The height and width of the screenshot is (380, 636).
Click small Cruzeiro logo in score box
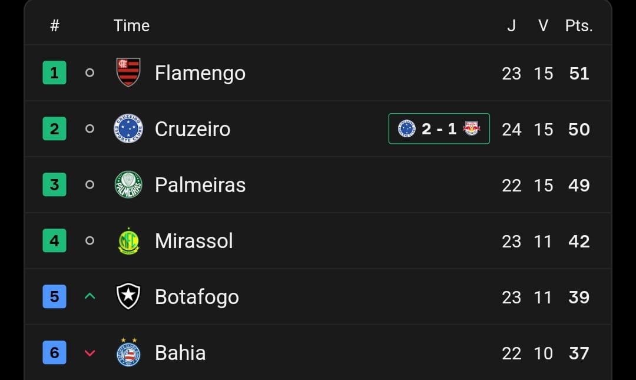tap(406, 128)
